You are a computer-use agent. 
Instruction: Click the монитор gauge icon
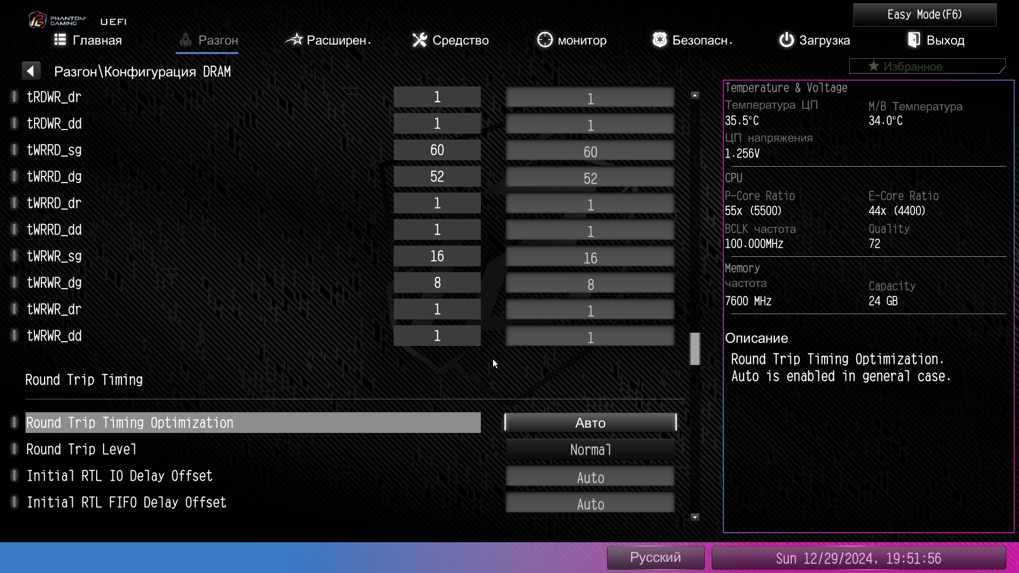click(545, 40)
